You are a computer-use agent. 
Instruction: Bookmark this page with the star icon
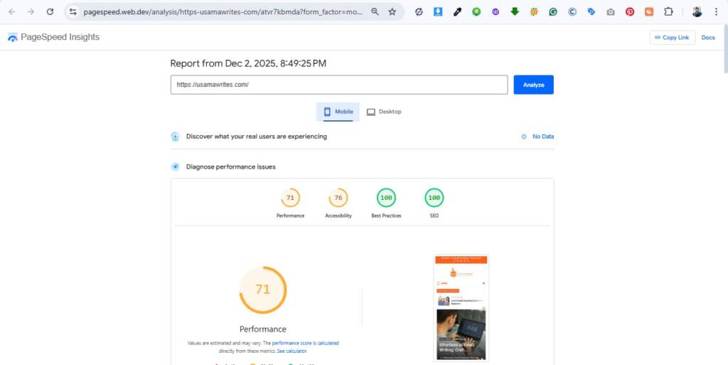tap(392, 12)
